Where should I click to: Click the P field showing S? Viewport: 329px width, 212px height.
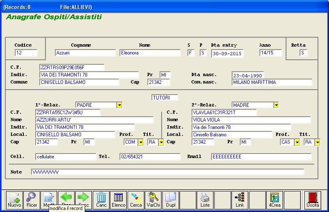coord(203,53)
